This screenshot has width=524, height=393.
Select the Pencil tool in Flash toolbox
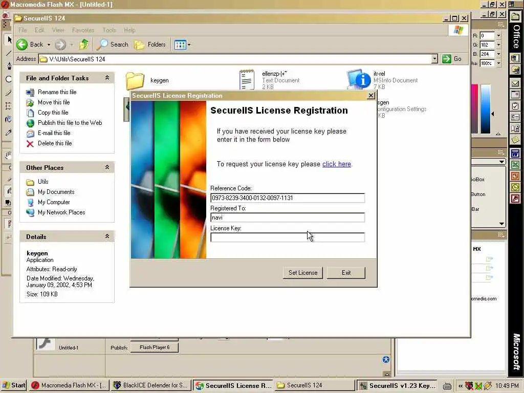tap(9, 93)
